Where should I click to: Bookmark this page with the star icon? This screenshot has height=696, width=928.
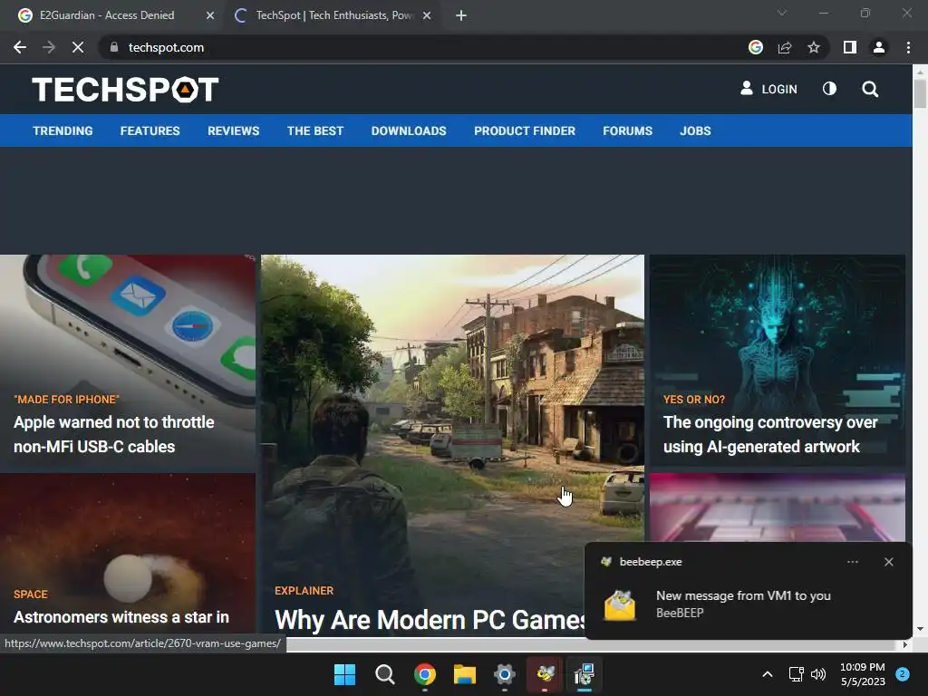click(x=814, y=47)
